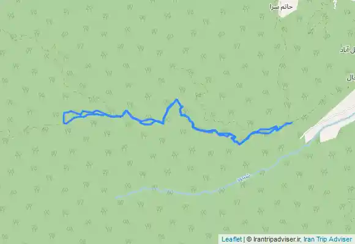The height and width of the screenshot is (244, 355).
Task: Click the oval loop in route's middle-west section
Action: coord(148,122)
